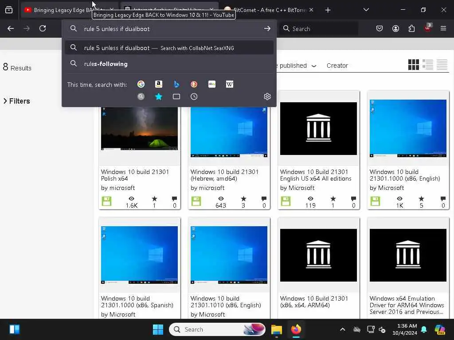Open the list all tabs dropdown

click(366, 10)
